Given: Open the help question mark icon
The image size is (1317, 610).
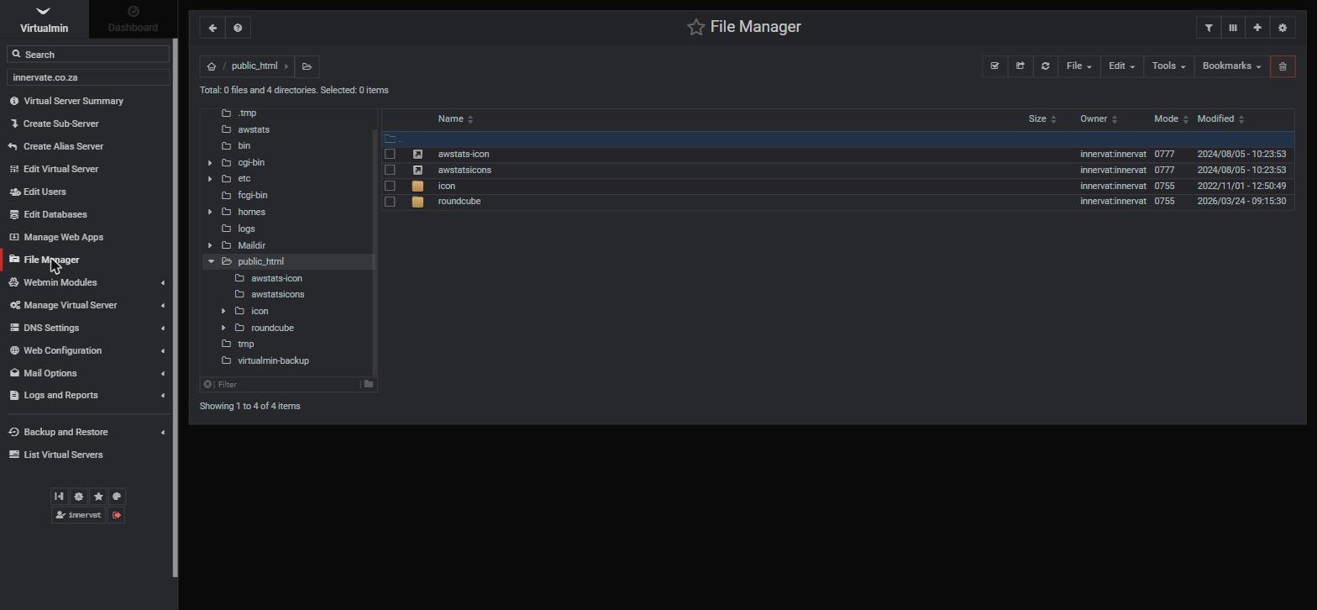Looking at the screenshot, I should (x=238, y=28).
